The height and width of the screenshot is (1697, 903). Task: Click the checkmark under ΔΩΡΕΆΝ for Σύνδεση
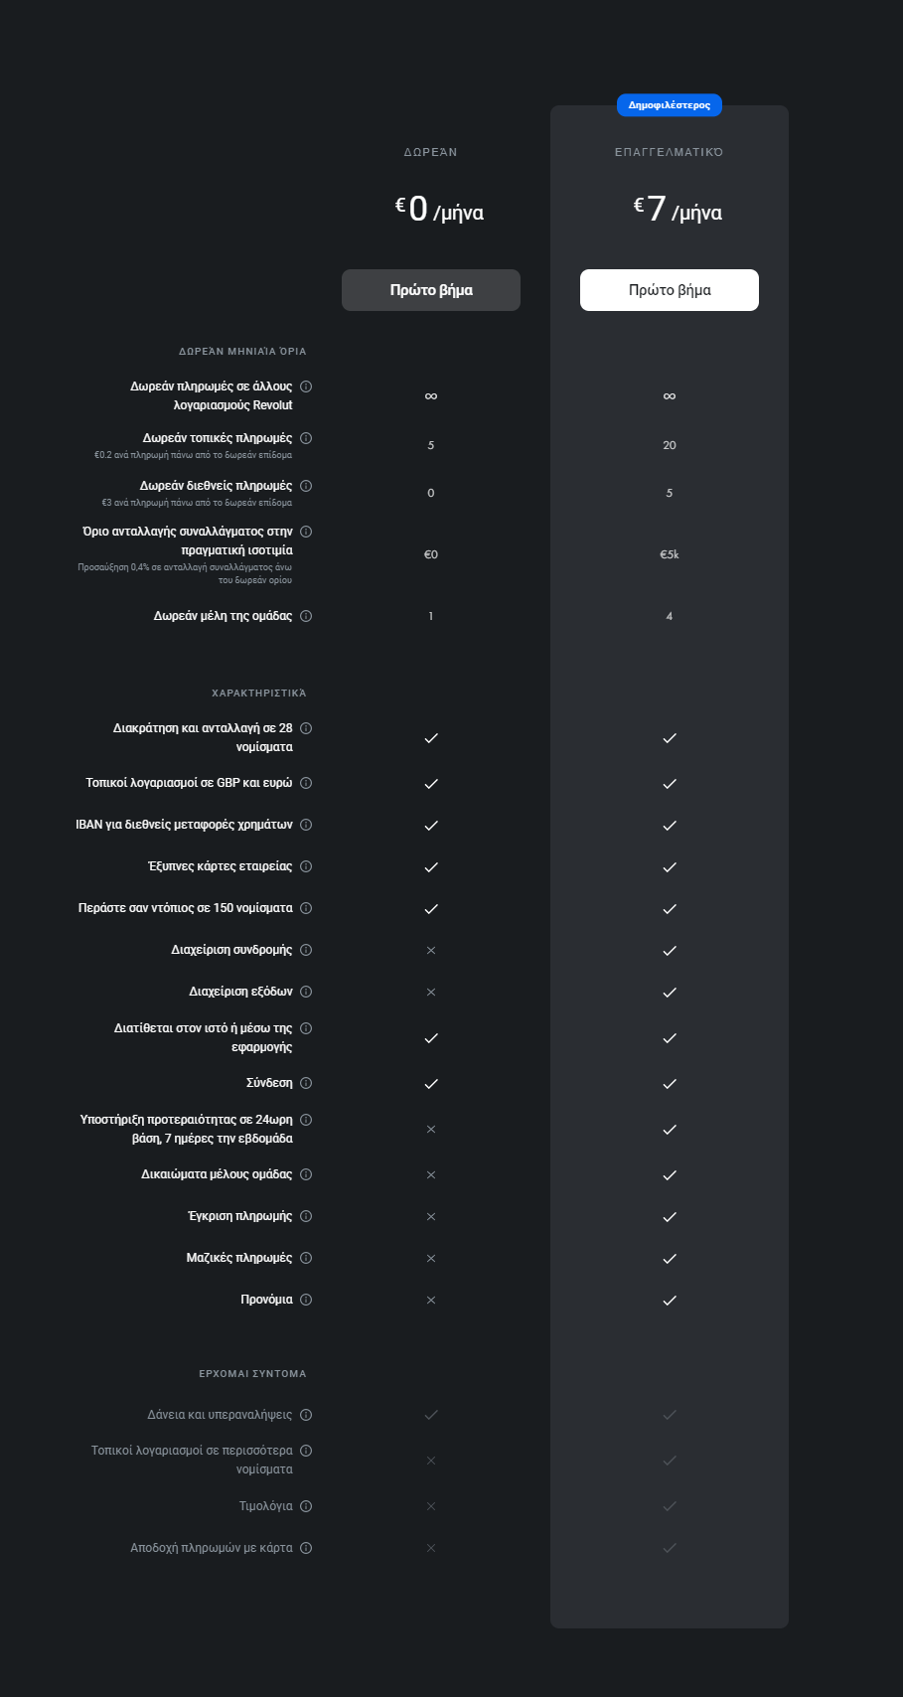[430, 1082]
